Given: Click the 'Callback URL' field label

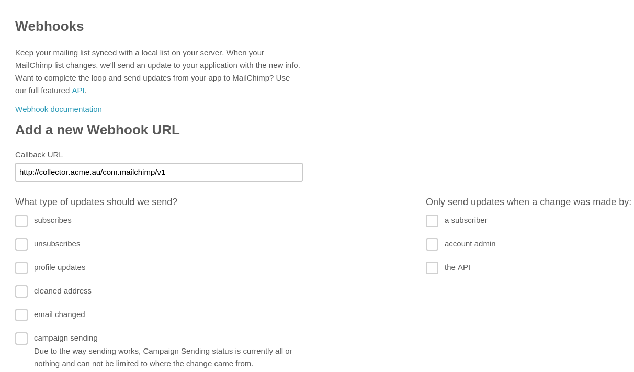Looking at the screenshot, I should [39, 155].
